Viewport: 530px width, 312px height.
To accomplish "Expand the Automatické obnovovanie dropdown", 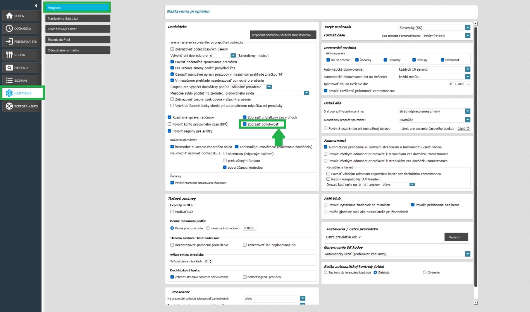I will click(468, 69).
